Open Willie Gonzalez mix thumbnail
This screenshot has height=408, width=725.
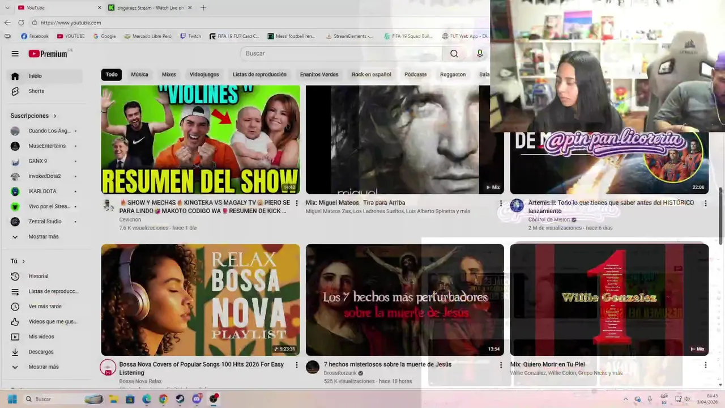coord(609,300)
